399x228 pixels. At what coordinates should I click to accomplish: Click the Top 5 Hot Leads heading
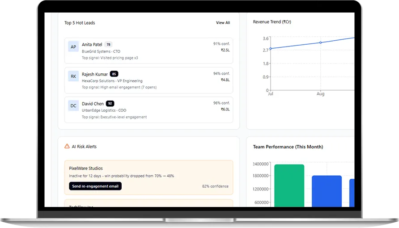coord(80,23)
